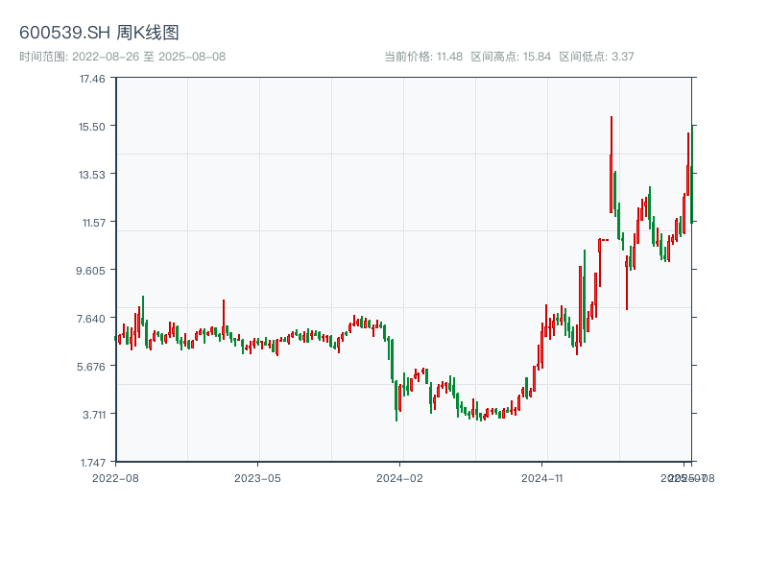Click the 15.50 price axis label
The height and width of the screenshot is (576, 768).
(92, 127)
